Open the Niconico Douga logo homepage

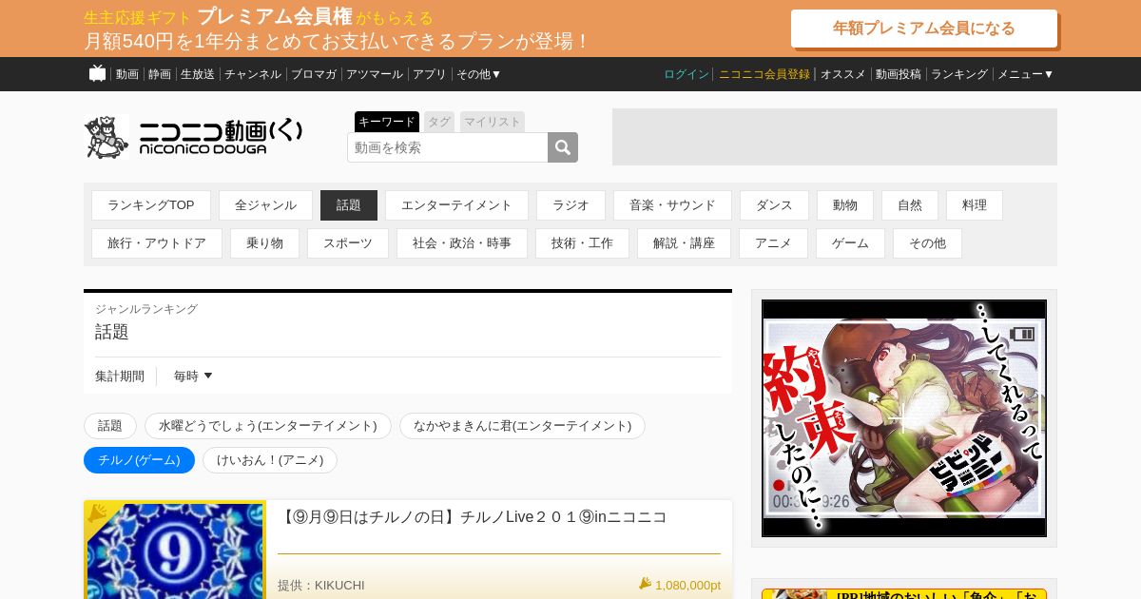coord(194,137)
